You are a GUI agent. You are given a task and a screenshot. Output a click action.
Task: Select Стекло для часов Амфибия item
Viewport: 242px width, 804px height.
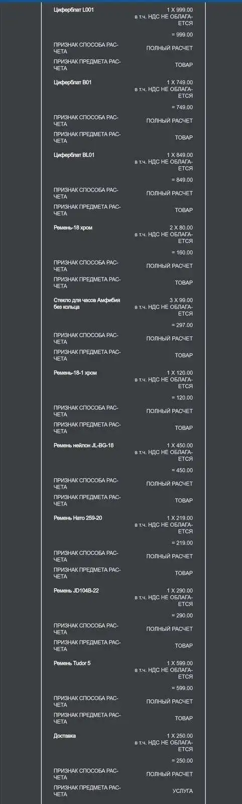(87, 304)
